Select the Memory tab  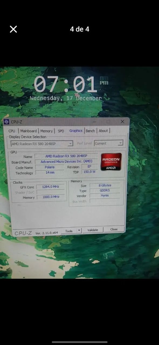(x=46, y=131)
